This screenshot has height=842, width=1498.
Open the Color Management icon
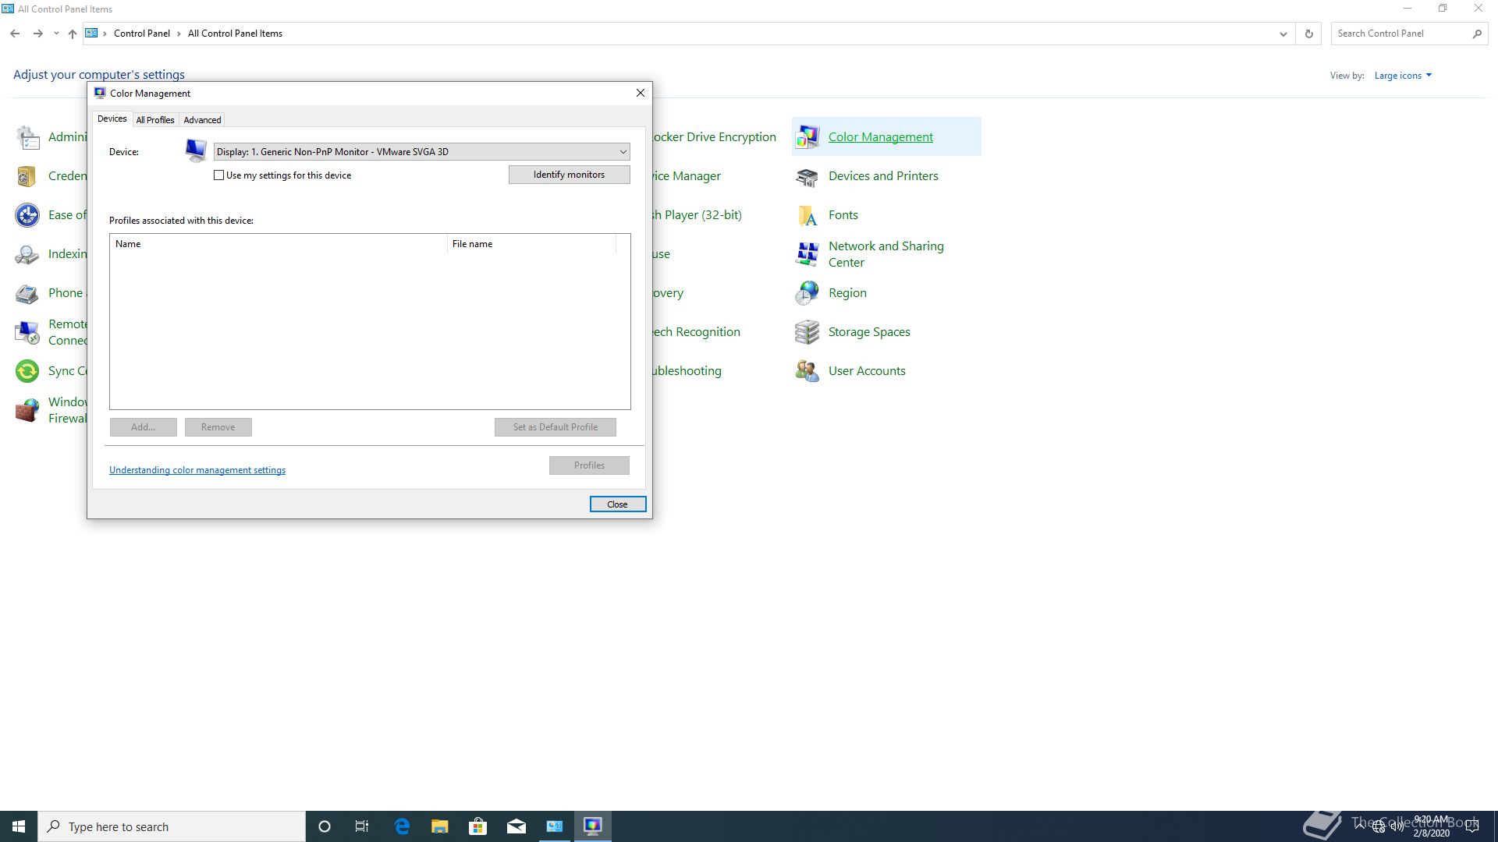pyautogui.click(x=807, y=137)
